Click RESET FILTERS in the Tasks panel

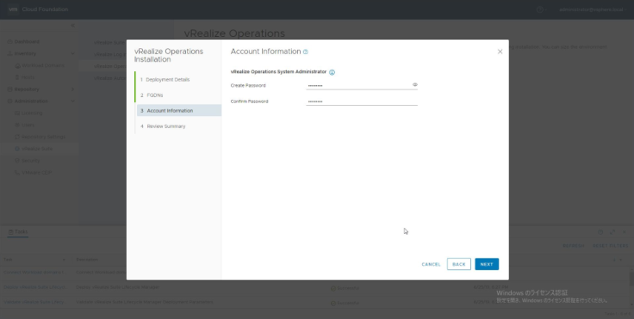(611, 246)
